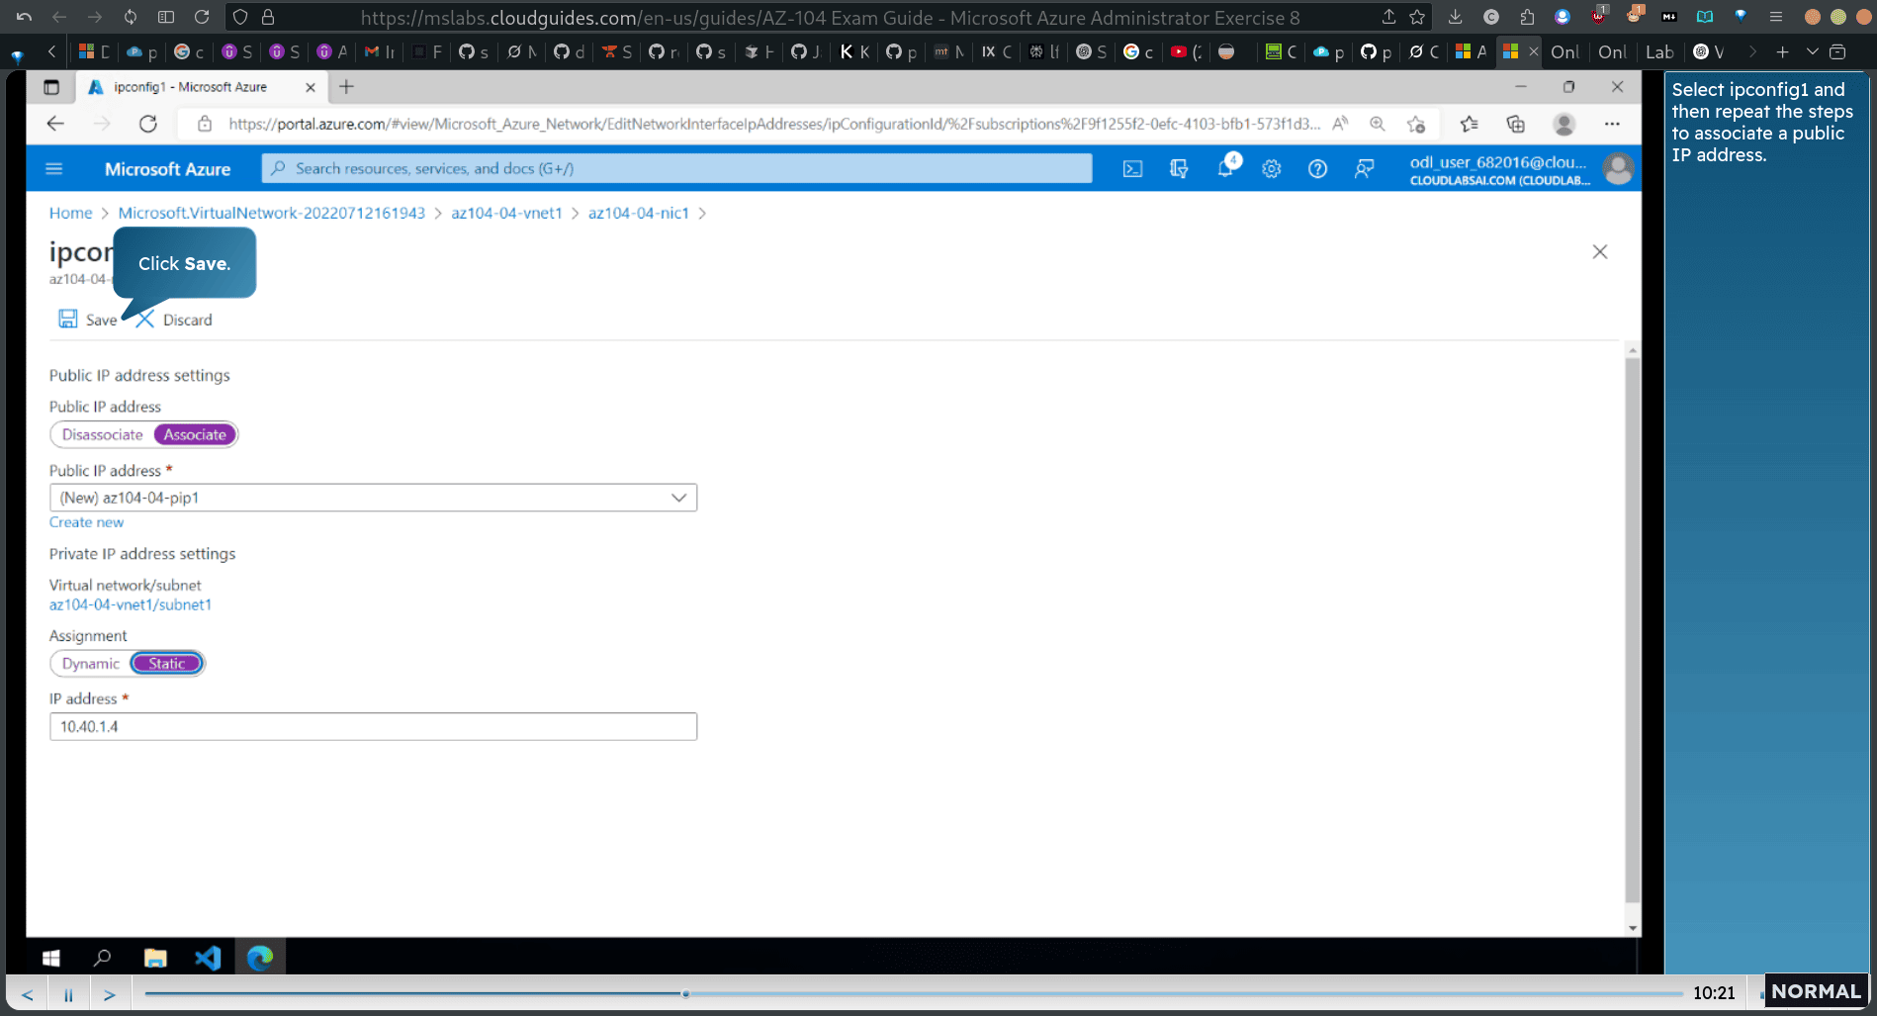The width and height of the screenshot is (1877, 1016).
Task: Click the IP address field 10.40.1.4
Action: click(373, 726)
